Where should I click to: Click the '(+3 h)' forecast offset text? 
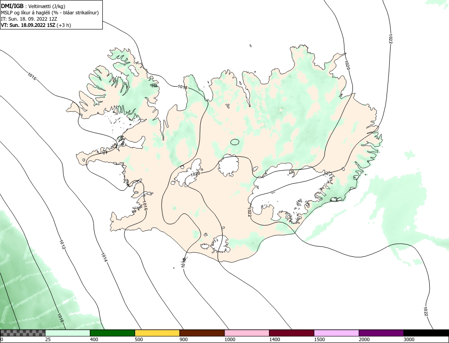tap(64, 25)
